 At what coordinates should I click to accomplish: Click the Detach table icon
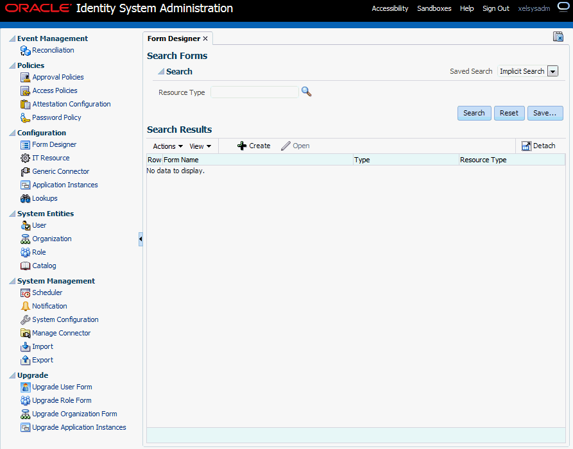coord(526,146)
